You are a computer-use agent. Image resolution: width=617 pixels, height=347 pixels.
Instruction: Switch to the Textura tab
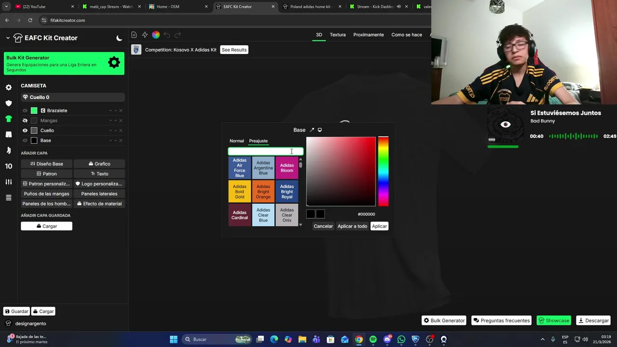(x=337, y=35)
